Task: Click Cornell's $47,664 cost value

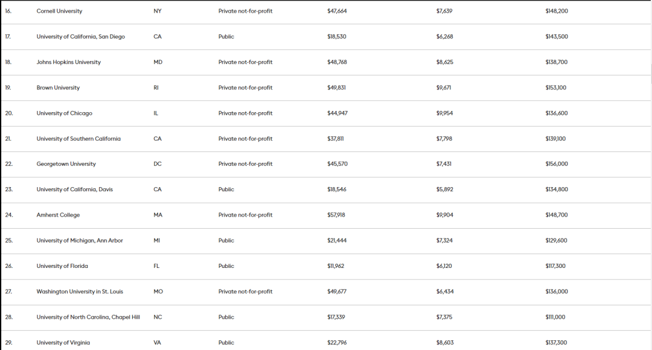Action: point(337,11)
